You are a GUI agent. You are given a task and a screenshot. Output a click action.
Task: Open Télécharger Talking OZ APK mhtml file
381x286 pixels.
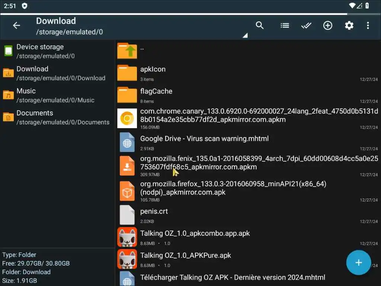(248, 279)
